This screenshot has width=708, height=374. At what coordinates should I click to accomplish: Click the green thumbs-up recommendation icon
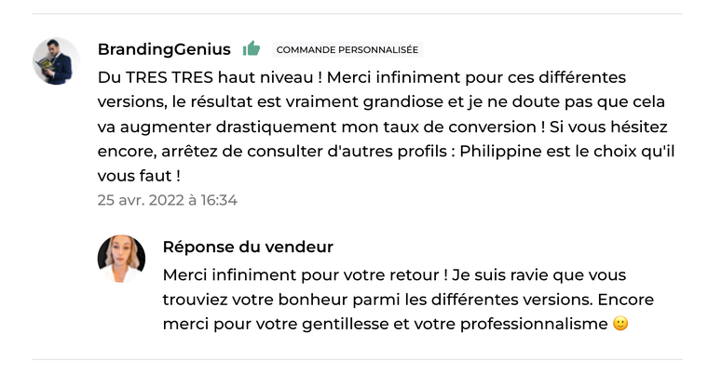(252, 48)
